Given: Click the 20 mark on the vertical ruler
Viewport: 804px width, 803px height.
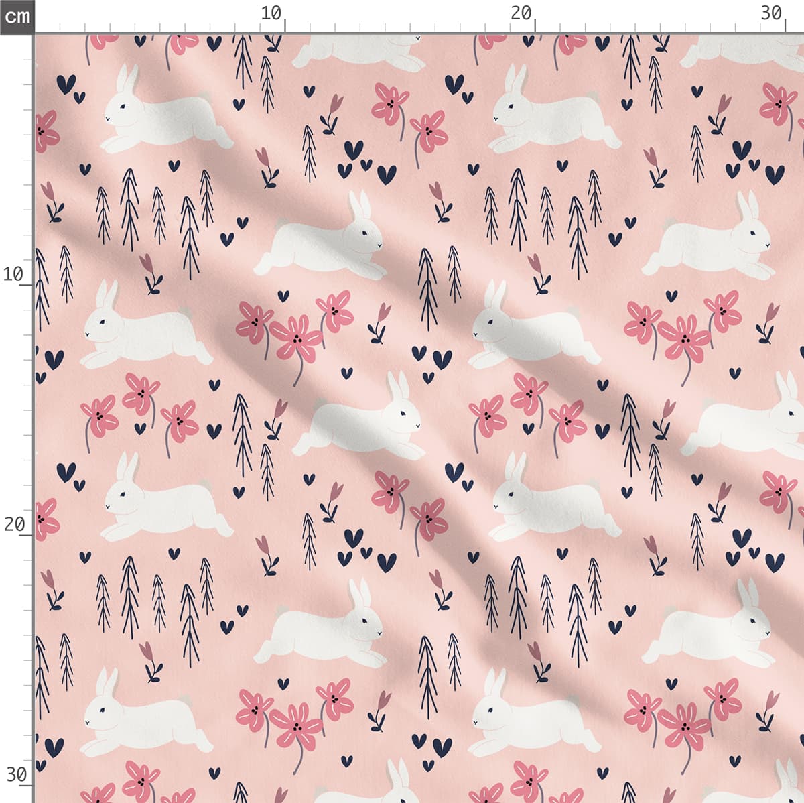Looking at the screenshot, I should tap(13, 525).
